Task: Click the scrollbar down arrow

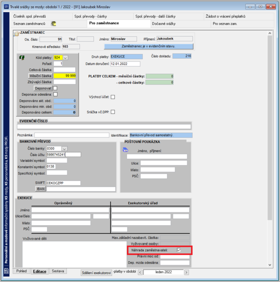Action: 270,265
